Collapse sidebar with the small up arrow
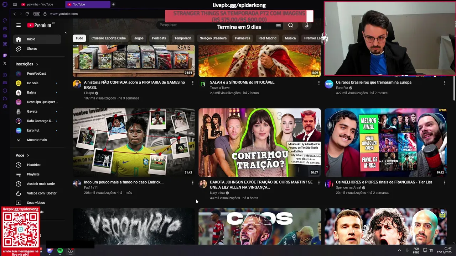This screenshot has height=256, width=456. tap(66, 33)
